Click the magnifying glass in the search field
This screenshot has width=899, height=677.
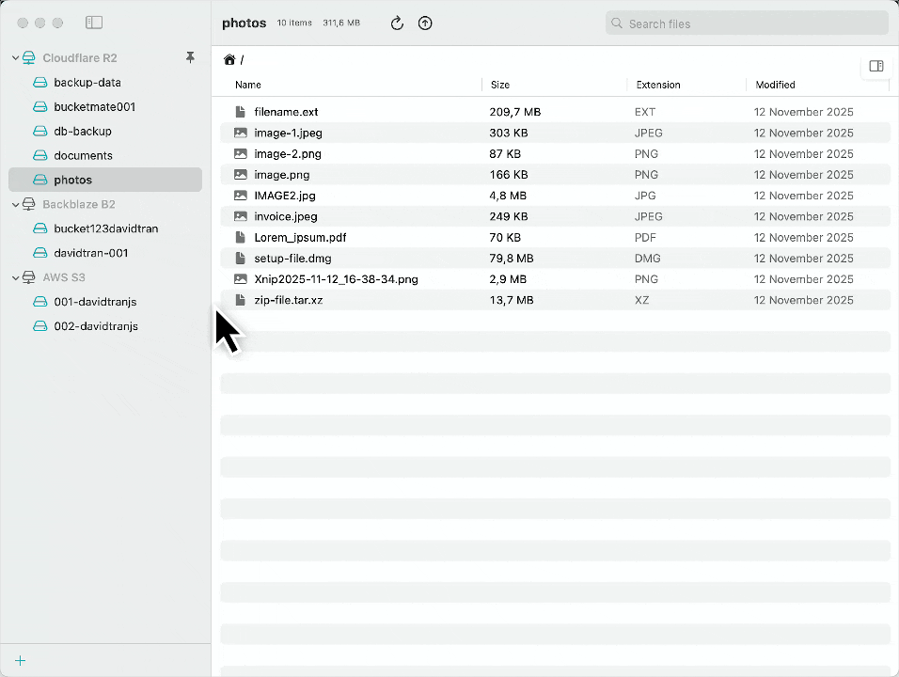616,23
